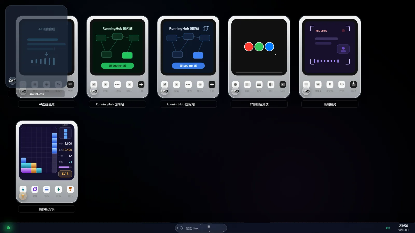
Task: Click the score value 8,600
Action: click(x=68, y=143)
